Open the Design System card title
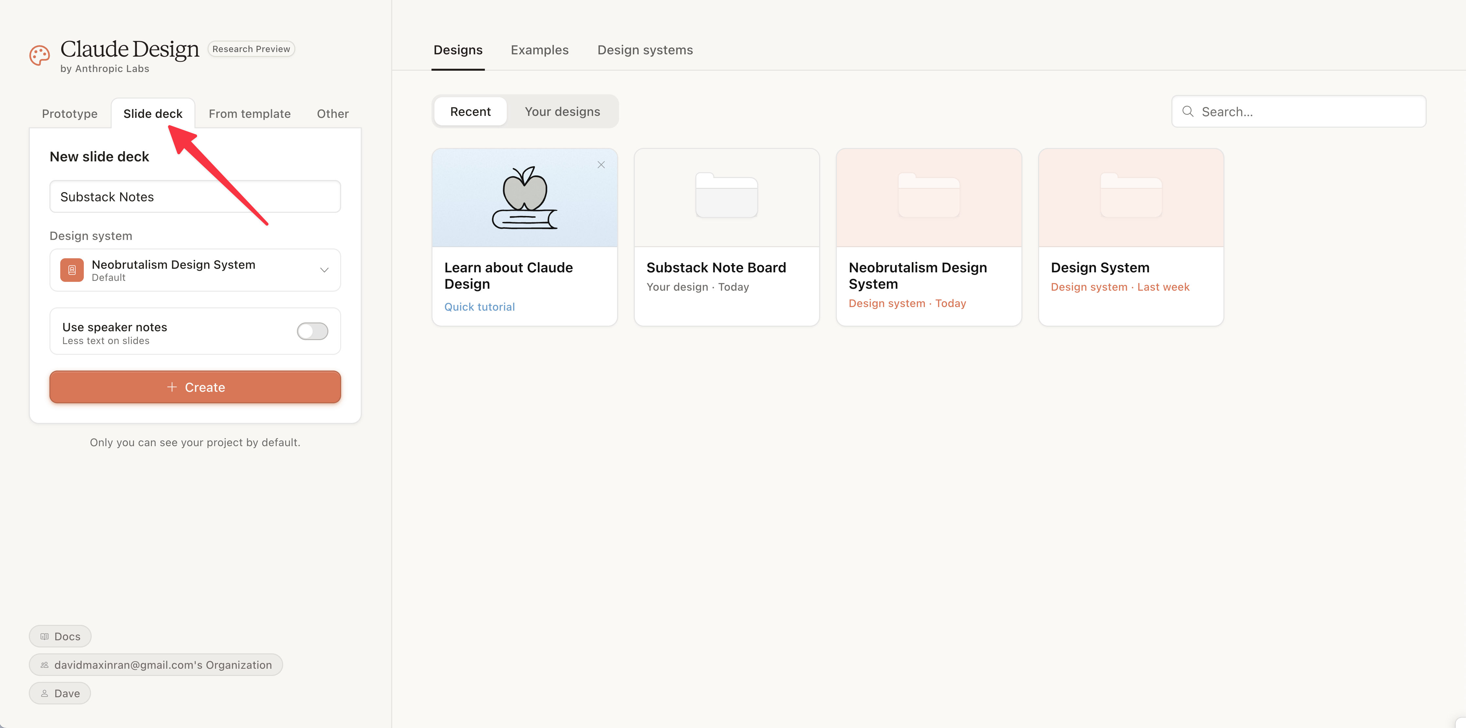The height and width of the screenshot is (728, 1466). tap(1099, 267)
